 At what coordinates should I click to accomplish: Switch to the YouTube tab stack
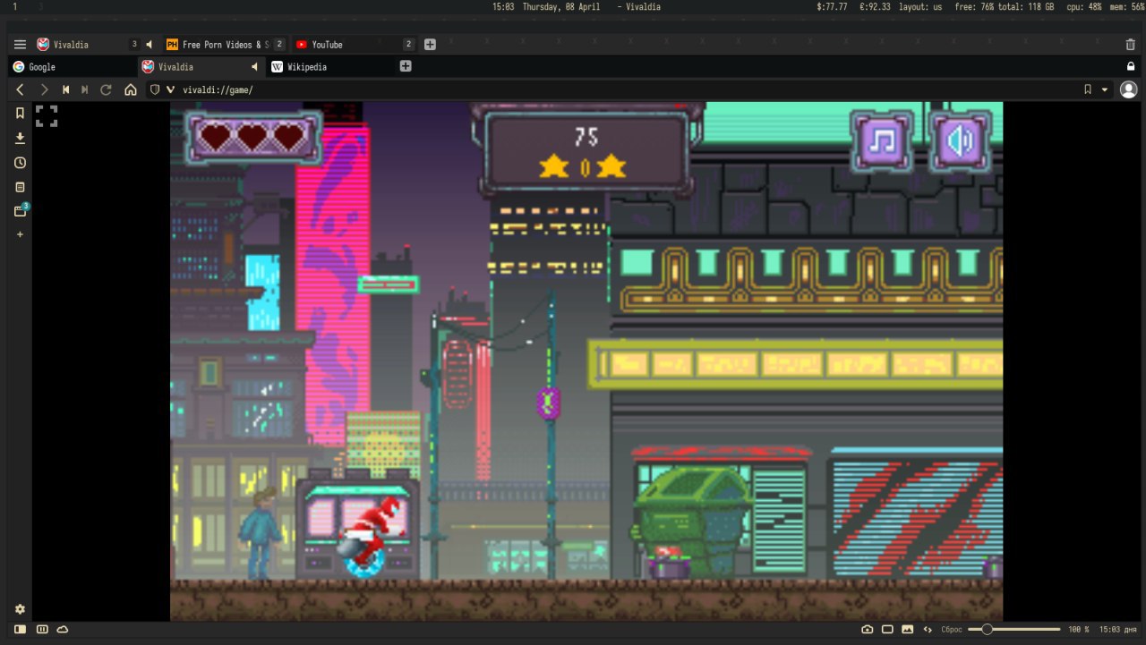point(354,44)
